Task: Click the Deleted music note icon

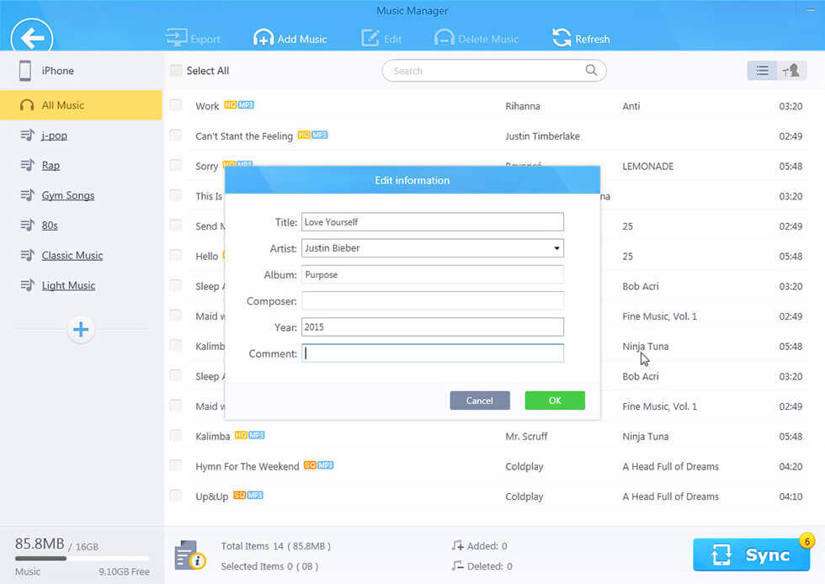Action: point(458,565)
